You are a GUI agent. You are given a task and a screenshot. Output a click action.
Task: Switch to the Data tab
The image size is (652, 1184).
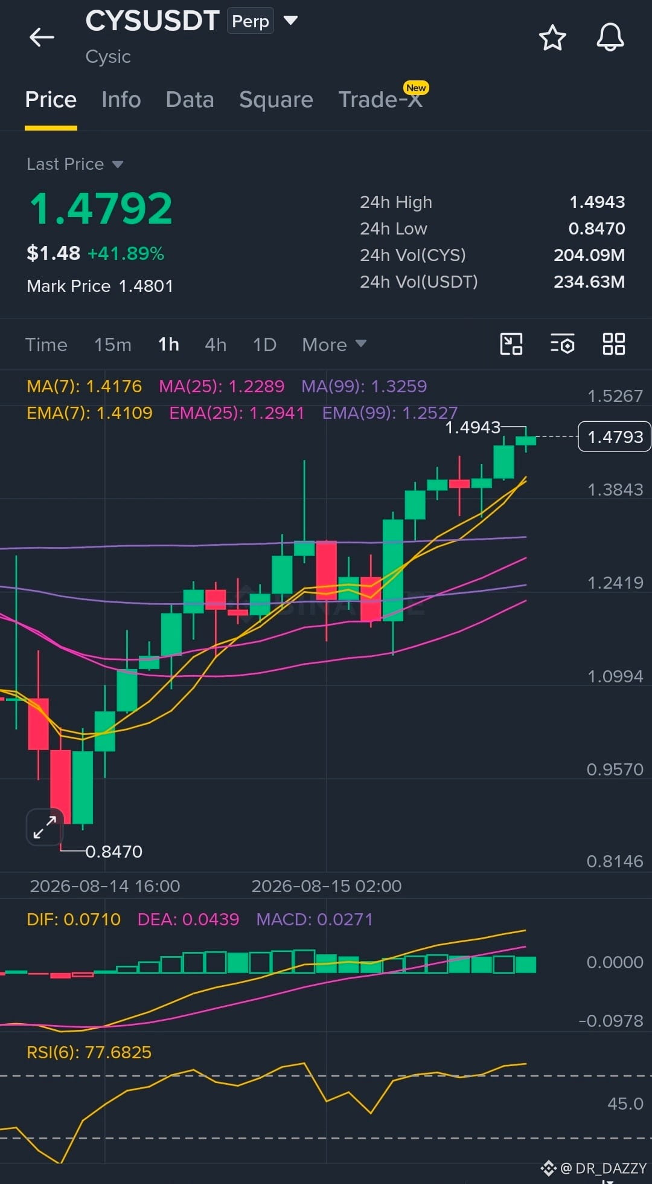coord(190,100)
